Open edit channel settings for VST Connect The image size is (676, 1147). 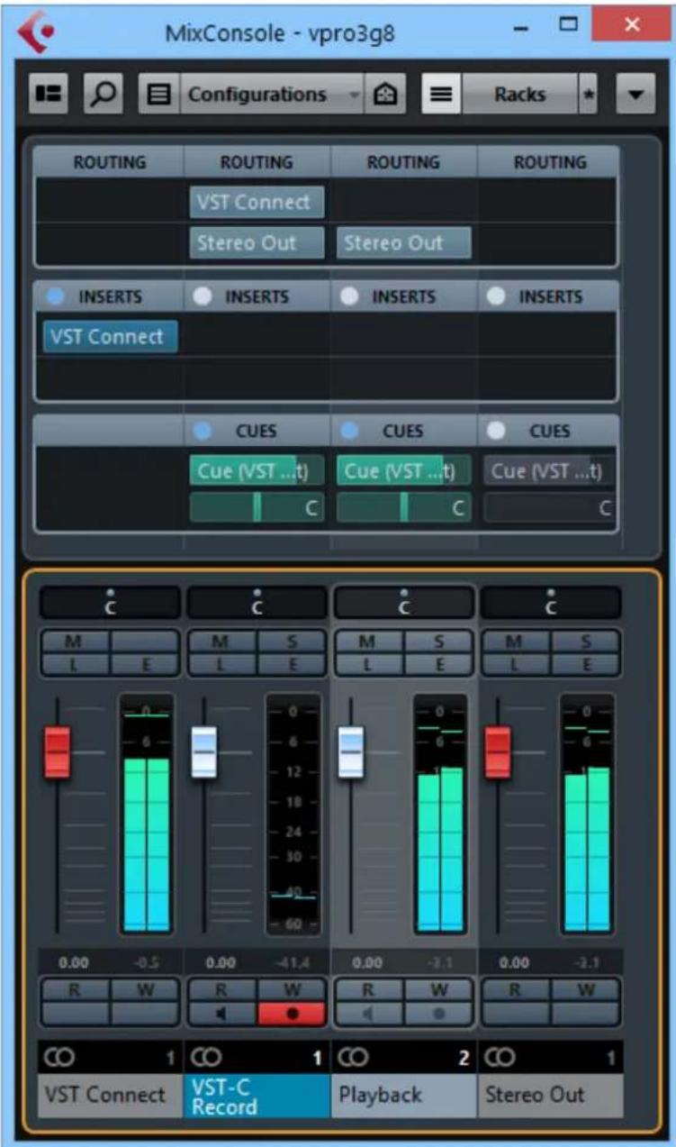point(145,665)
